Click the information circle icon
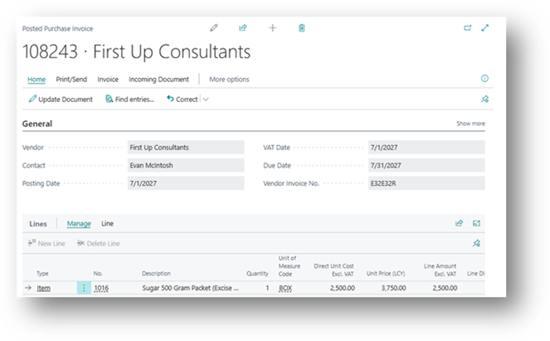The image size is (550, 341). pyautogui.click(x=484, y=78)
